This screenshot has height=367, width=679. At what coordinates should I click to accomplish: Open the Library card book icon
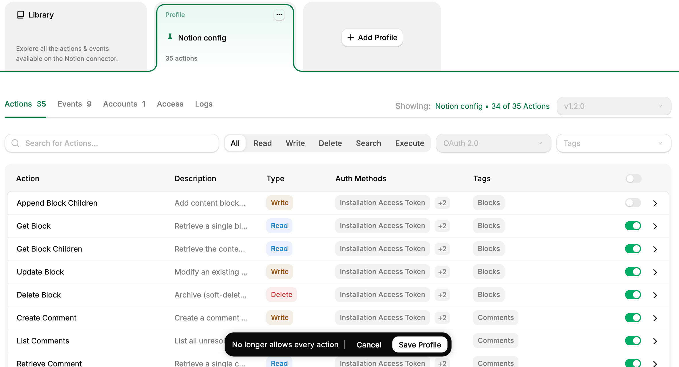(x=21, y=15)
